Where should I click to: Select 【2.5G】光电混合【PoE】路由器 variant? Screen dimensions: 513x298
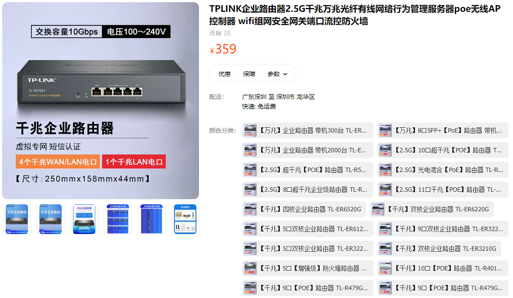(x=443, y=170)
